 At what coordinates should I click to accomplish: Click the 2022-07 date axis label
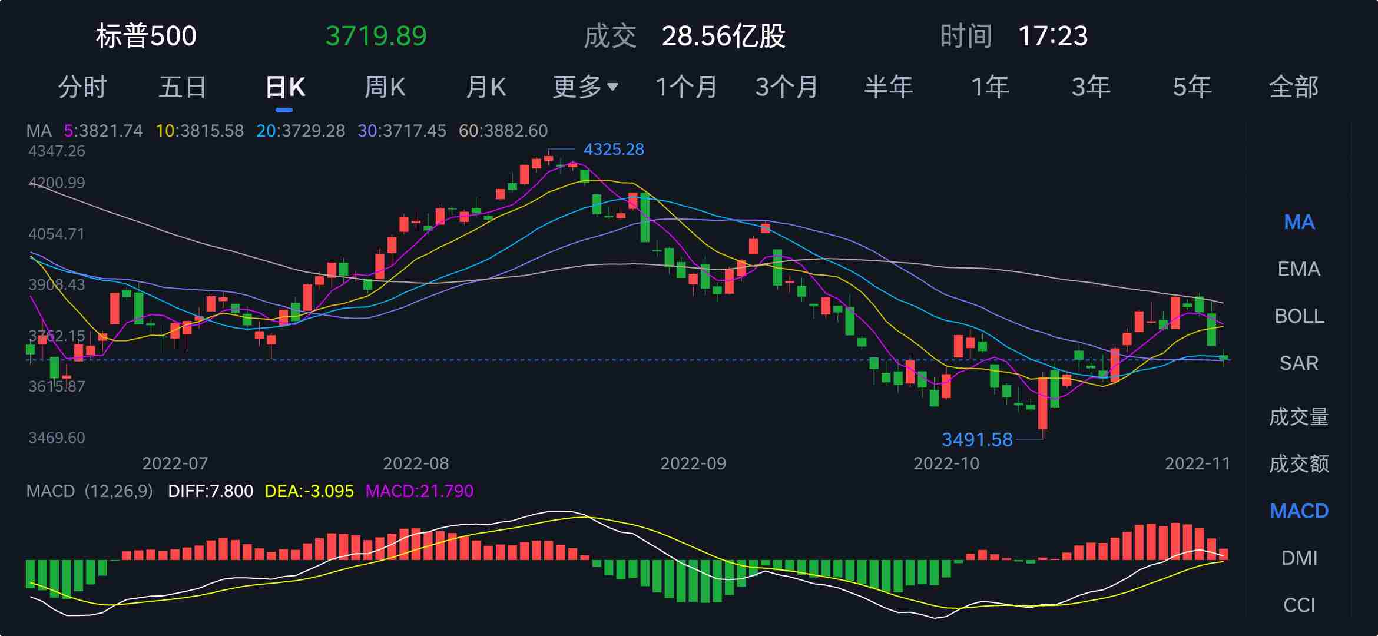[175, 463]
